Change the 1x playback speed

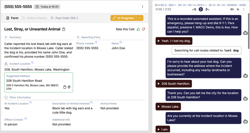pos(238,9)
